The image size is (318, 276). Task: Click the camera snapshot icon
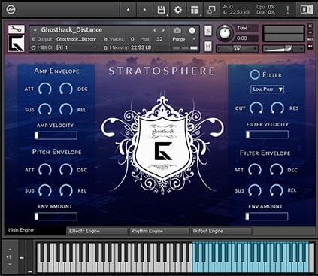(177, 30)
